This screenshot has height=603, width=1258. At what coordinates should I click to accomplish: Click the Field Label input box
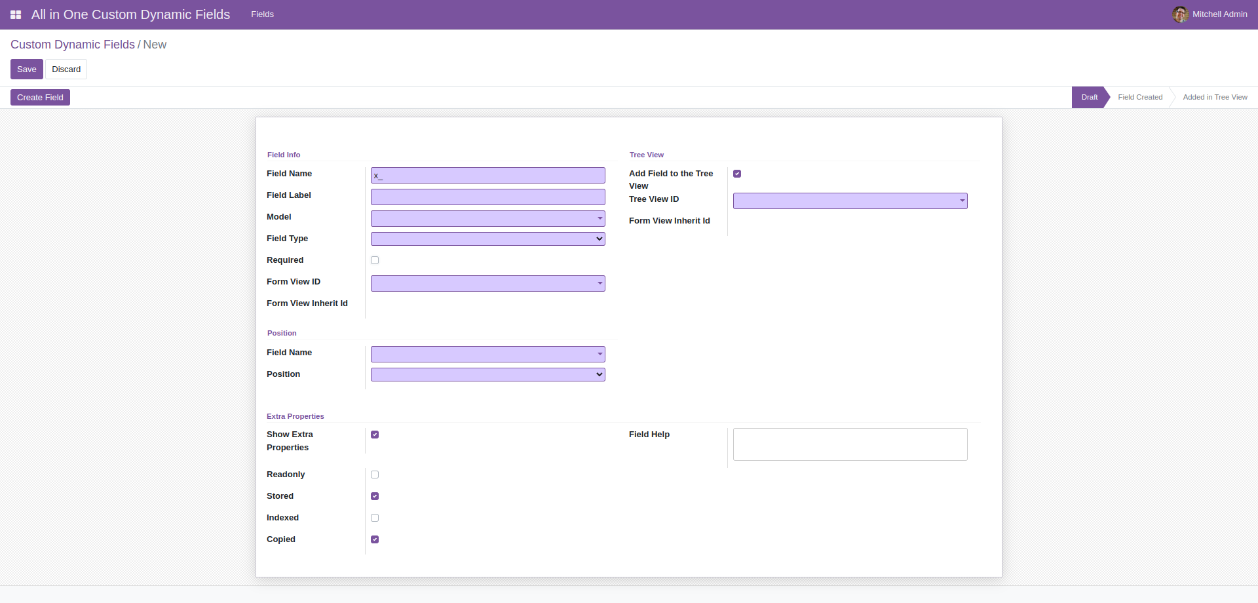pyautogui.click(x=487, y=197)
